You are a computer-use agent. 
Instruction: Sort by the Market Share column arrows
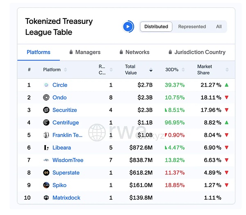227,70
